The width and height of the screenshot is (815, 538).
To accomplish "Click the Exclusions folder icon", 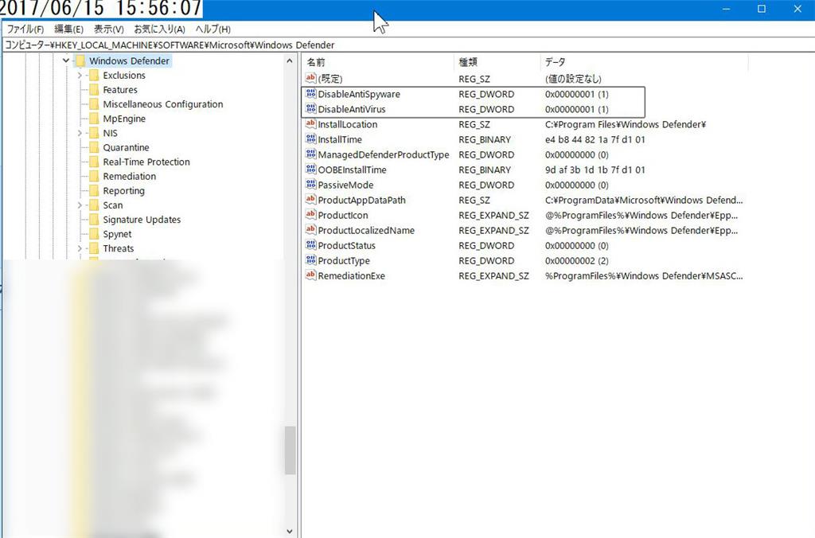I will coord(94,76).
